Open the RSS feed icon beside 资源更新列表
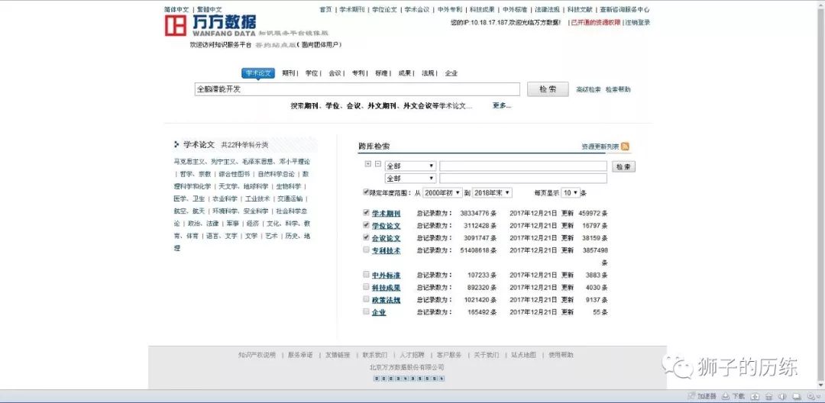825x403 pixels. (x=625, y=147)
